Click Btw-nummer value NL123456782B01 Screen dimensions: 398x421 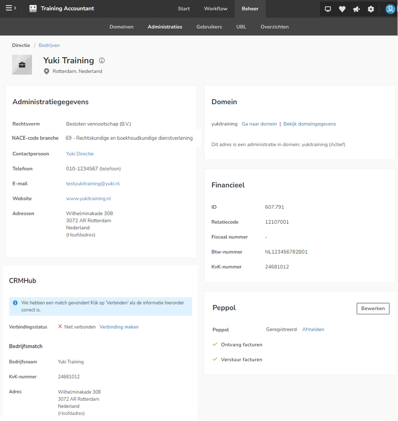(286, 252)
